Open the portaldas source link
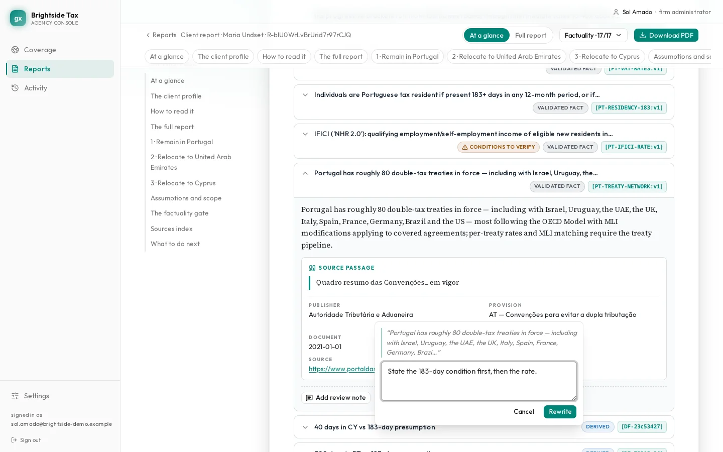Viewport: 723px width, 452px height. coord(342,369)
